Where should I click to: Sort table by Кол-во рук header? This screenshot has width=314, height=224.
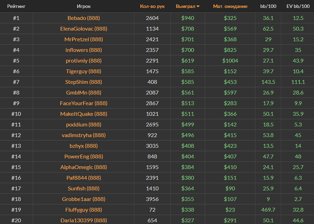[152, 7]
